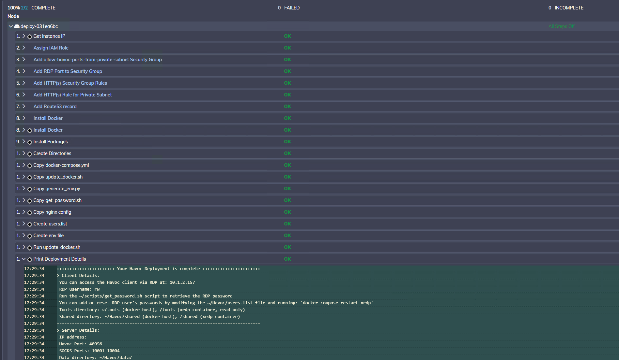Select the Add HTTP(s) Rule for Private Subnet step
The width and height of the screenshot is (619, 360).
72,95
